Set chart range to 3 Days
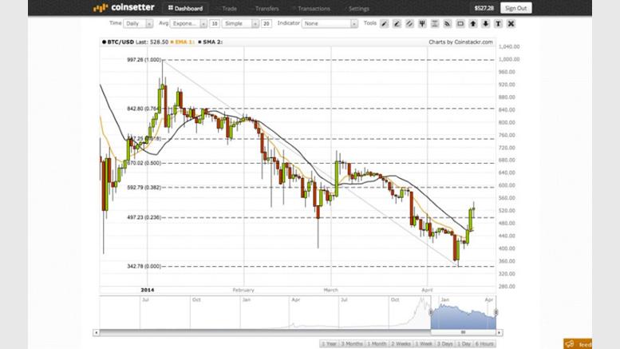Screen dimensions: 620x349 coord(444,344)
